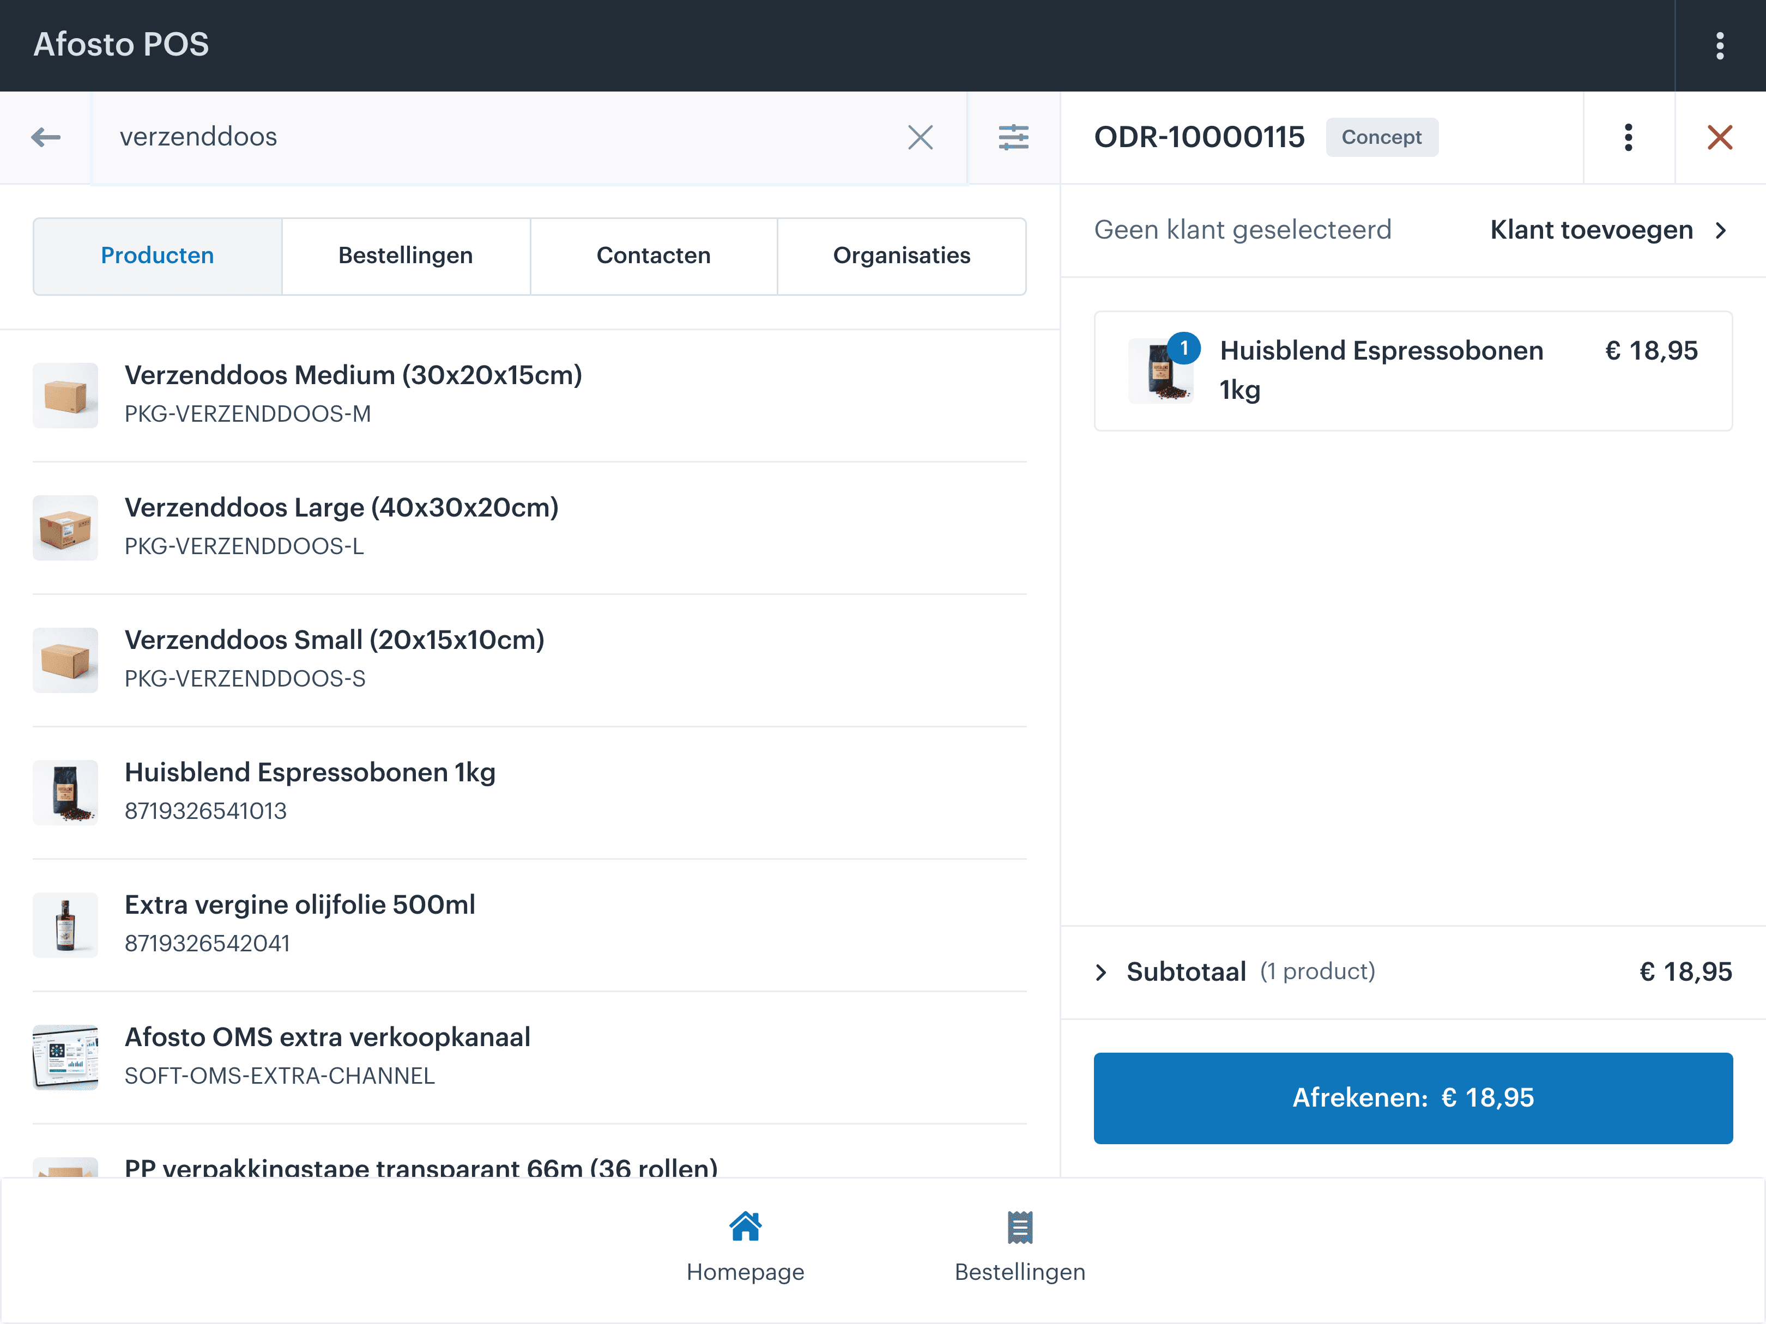Click the olijfolie bottle thumbnail
1766x1324 pixels.
click(x=65, y=925)
